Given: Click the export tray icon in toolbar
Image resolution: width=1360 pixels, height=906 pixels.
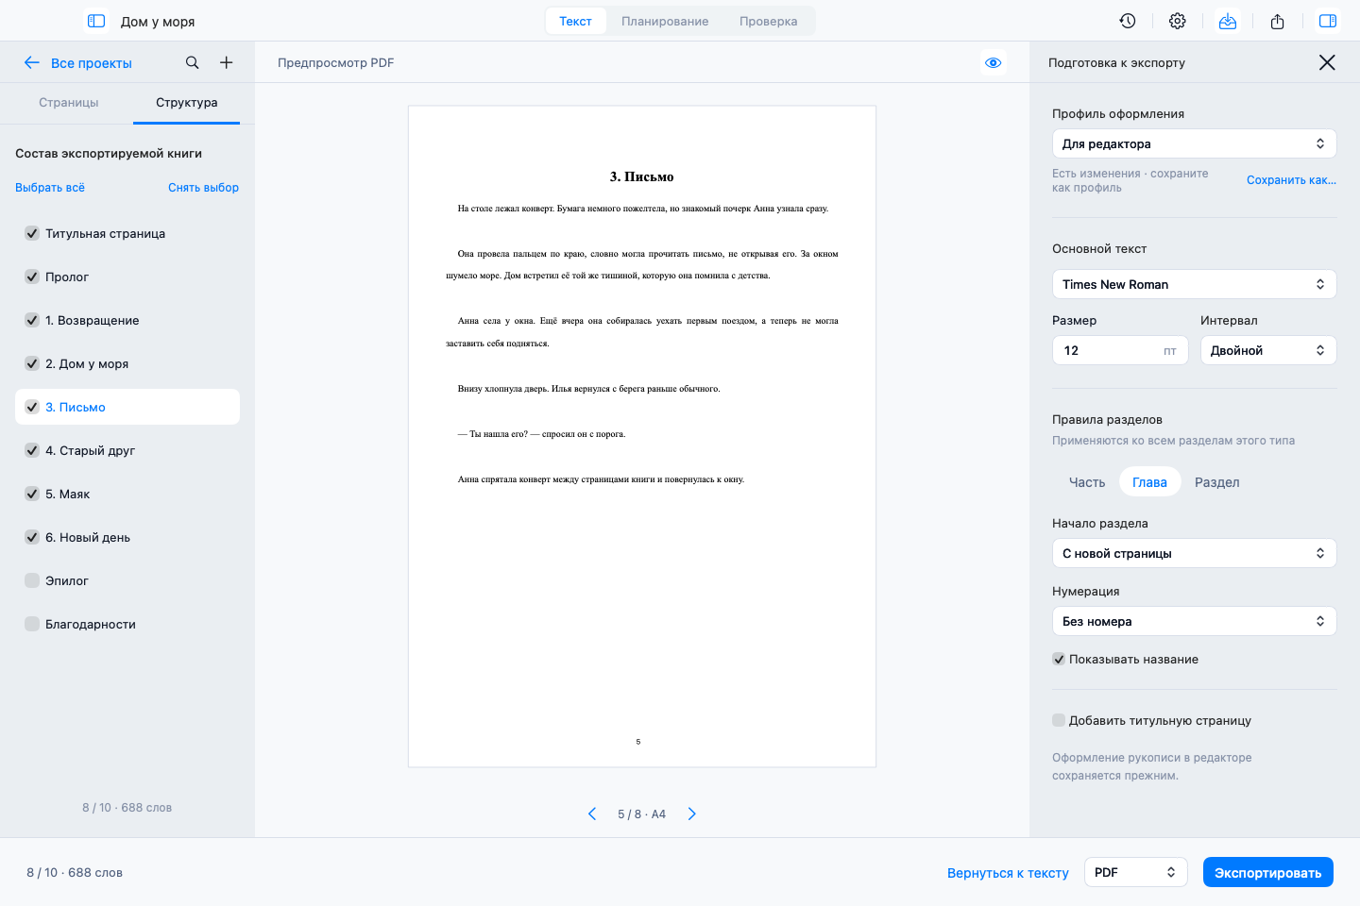Looking at the screenshot, I should pos(1228,21).
